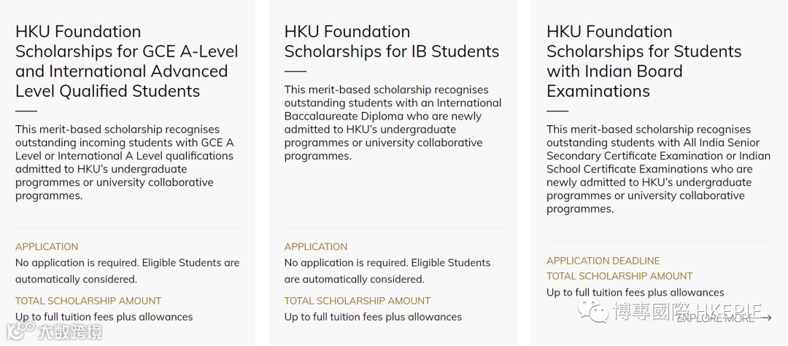Click the Application heading in IB card
788x346 pixels.
316,247
